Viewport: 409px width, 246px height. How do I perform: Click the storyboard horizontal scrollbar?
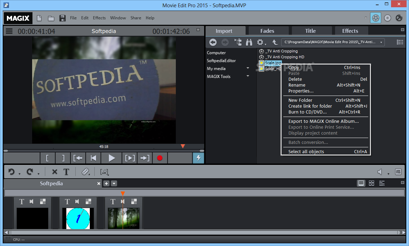point(204,232)
